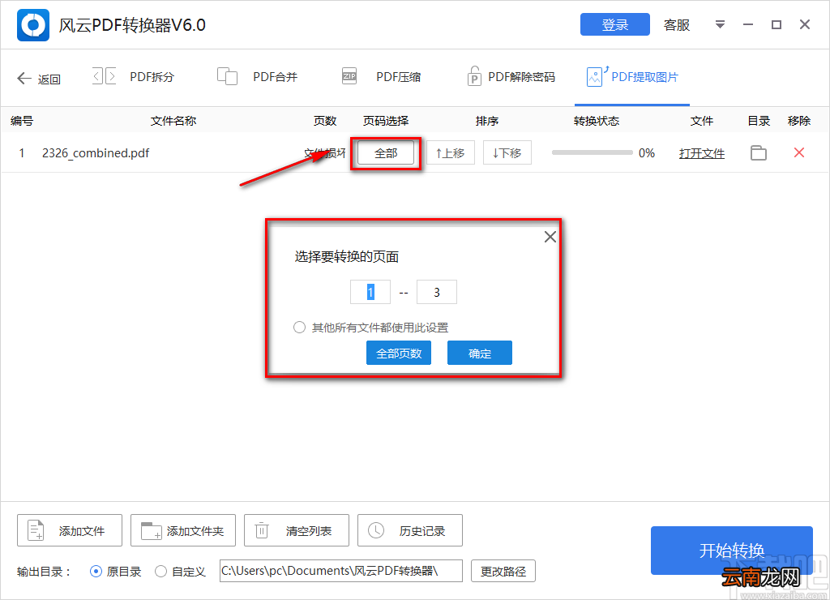Image resolution: width=830 pixels, height=600 pixels.
Task: Click the 转换状态 column header
Action: point(597,121)
